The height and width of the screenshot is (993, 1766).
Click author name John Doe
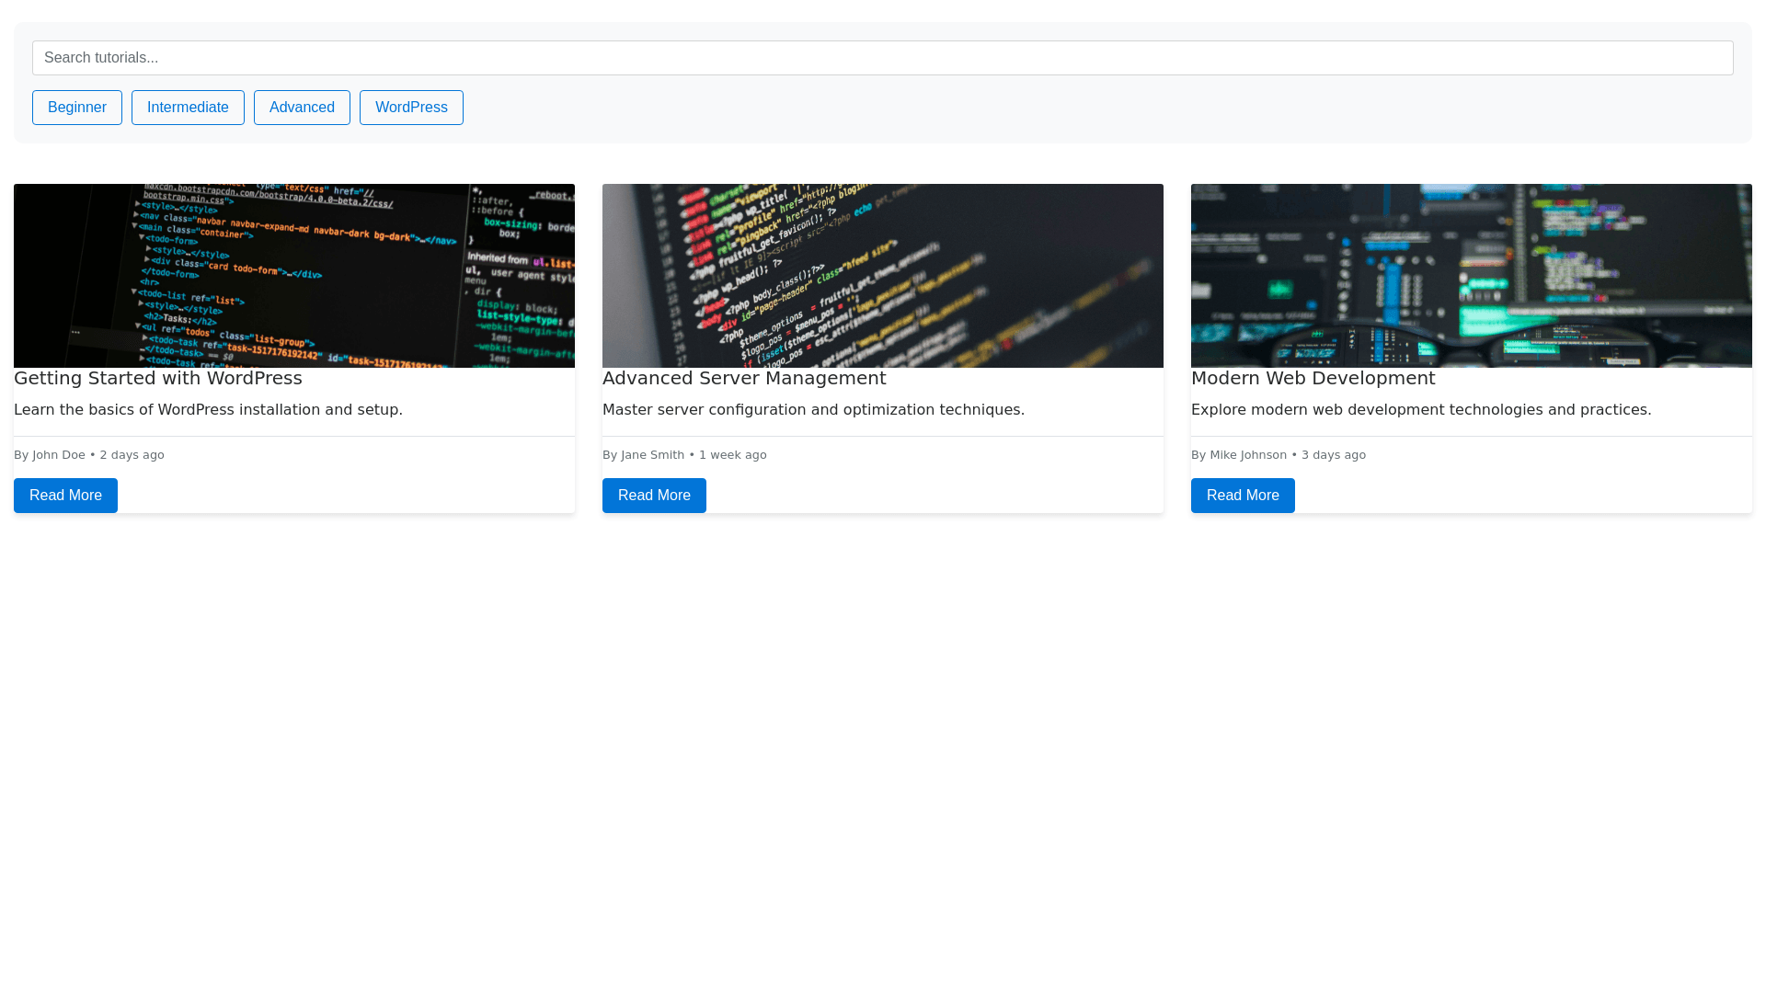click(59, 455)
